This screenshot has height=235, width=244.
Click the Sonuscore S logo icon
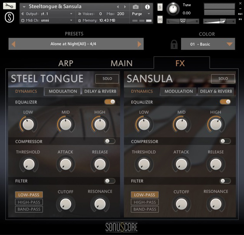pos(10,17)
